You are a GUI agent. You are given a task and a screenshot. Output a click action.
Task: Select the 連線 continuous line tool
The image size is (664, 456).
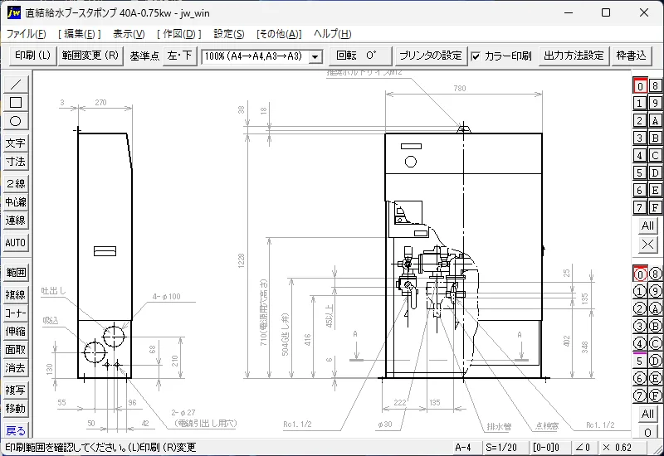[16, 221]
